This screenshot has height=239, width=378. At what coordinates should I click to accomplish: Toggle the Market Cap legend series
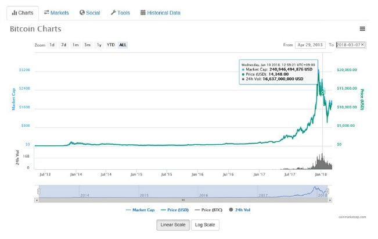pyautogui.click(x=141, y=210)
